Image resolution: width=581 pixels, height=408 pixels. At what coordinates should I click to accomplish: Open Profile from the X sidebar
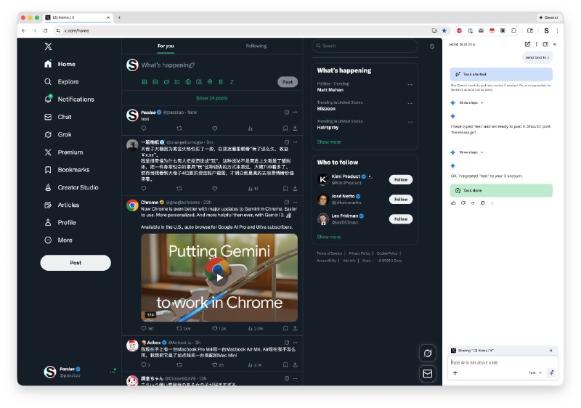click(60, 222)
